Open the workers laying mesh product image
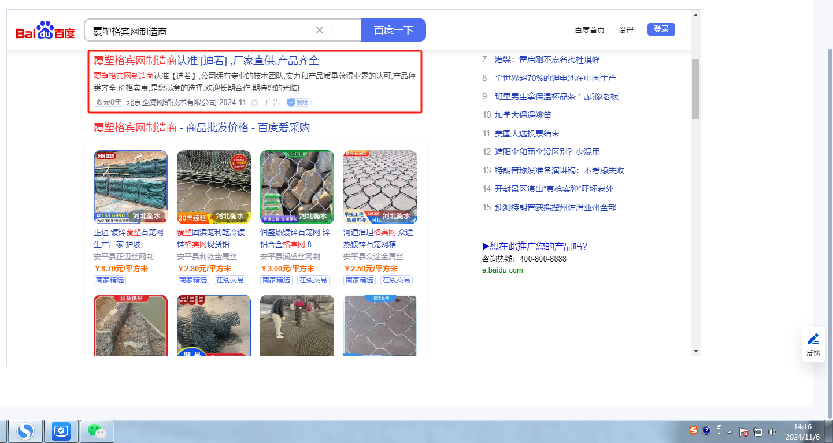This screenshot has height=443, width=833. (297, 326)
